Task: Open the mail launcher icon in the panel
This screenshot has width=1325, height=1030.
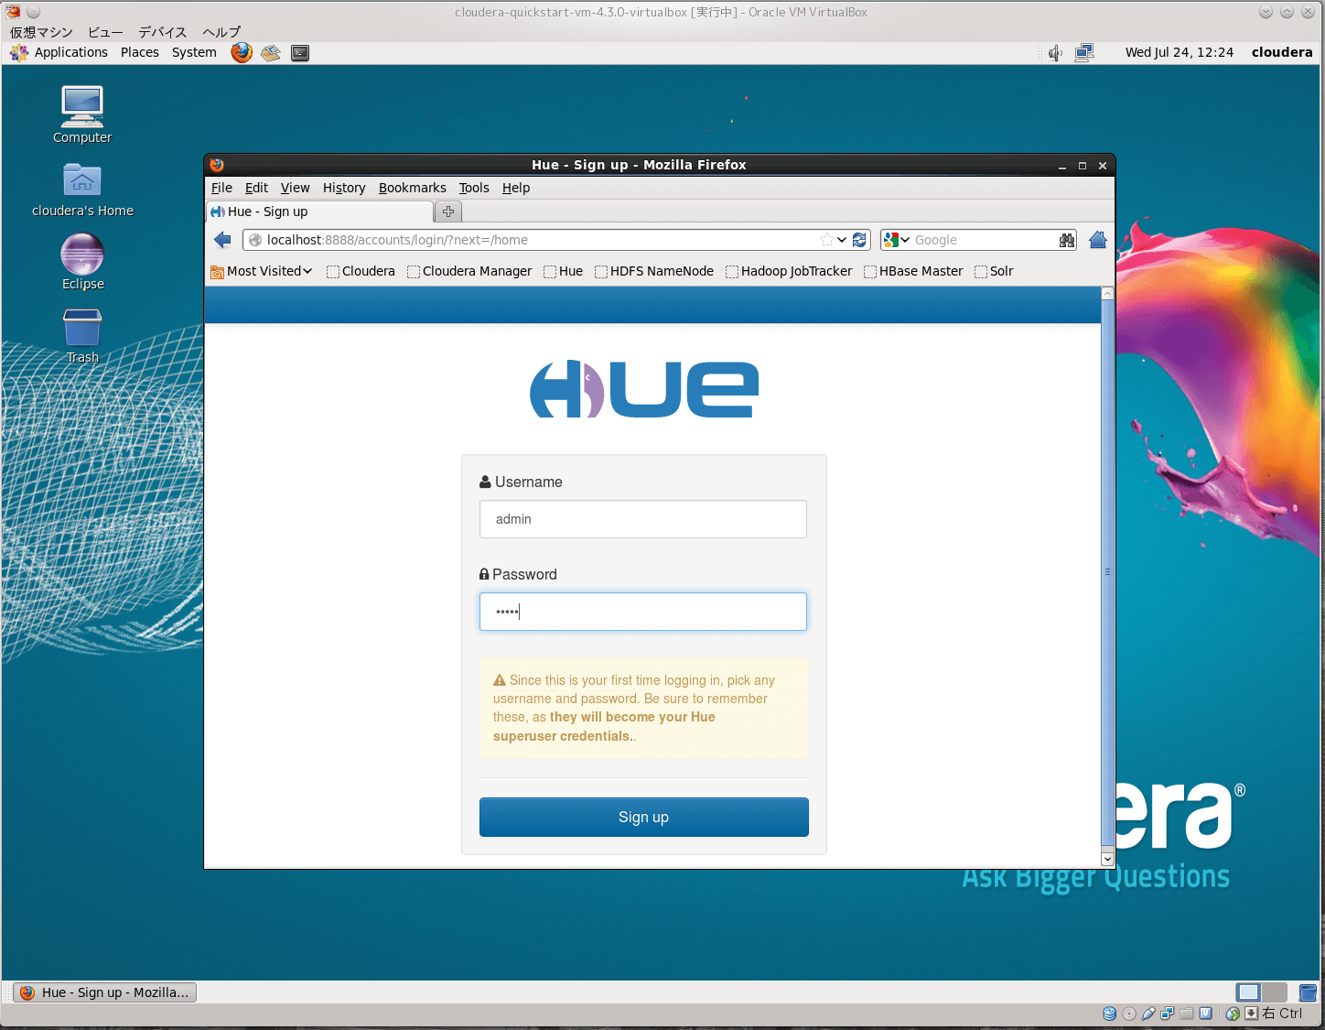Action: click(271, 53)
